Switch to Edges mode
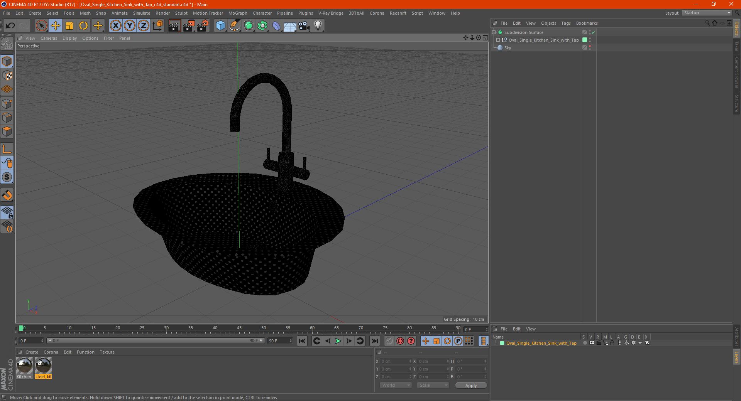Viewport: 741px width, 401px height. 7,117
